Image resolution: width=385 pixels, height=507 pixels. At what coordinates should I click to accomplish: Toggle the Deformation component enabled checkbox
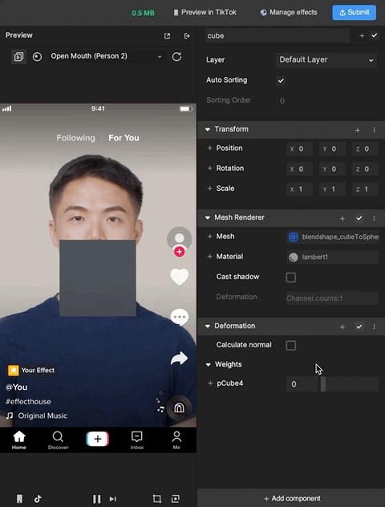tap(359, 327)
